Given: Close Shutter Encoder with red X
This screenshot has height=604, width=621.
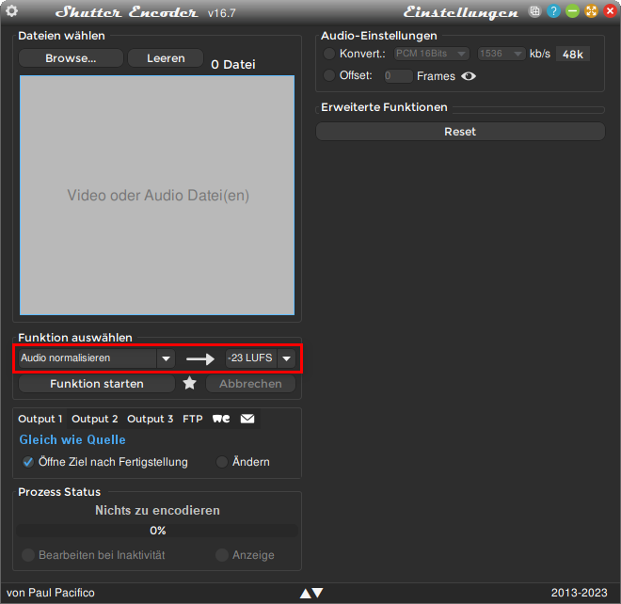Looking at the screenshot, I should (x=610, y=11).
